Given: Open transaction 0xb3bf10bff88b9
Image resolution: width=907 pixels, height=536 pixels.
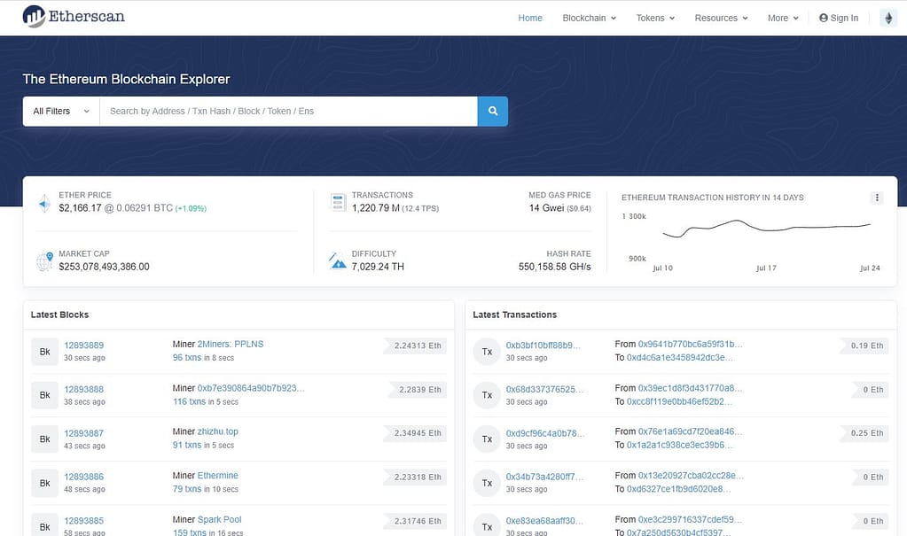Looking at the screenshot, I should (x=543, y=346).
